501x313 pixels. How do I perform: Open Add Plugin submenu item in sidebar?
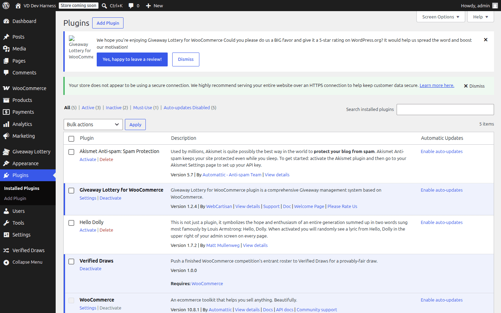tap(15, 198)
